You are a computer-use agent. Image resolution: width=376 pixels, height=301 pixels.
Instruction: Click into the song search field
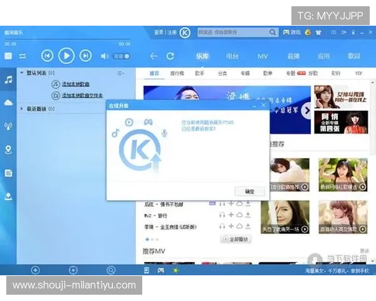click(232, 32)
